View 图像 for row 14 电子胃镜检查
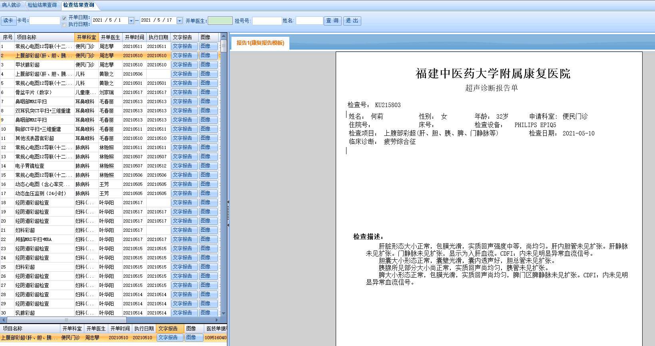 [208, 166]
